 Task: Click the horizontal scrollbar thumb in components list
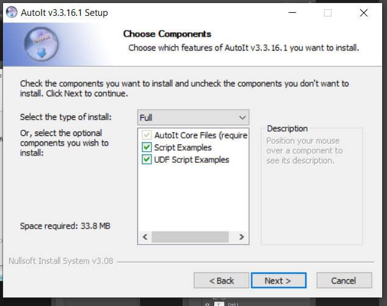coord(190,237)
